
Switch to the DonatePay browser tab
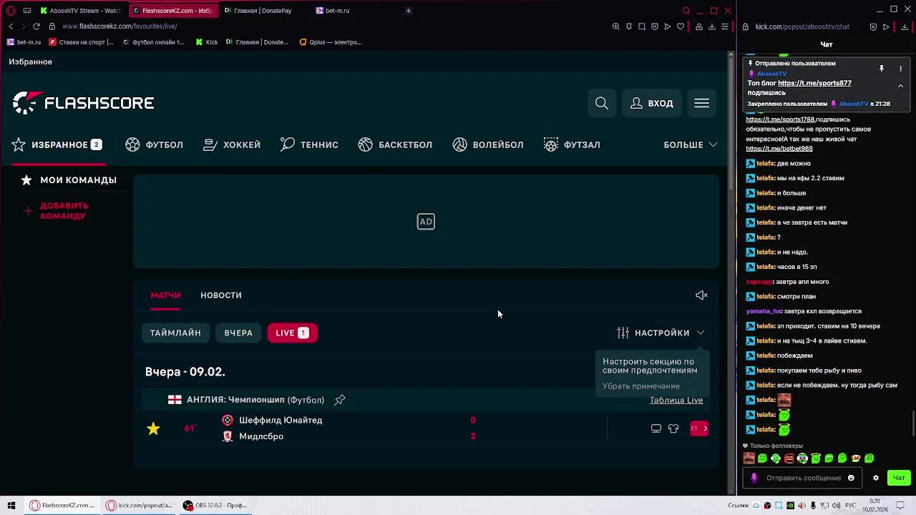pyautogui.click(x=263, y=11)
